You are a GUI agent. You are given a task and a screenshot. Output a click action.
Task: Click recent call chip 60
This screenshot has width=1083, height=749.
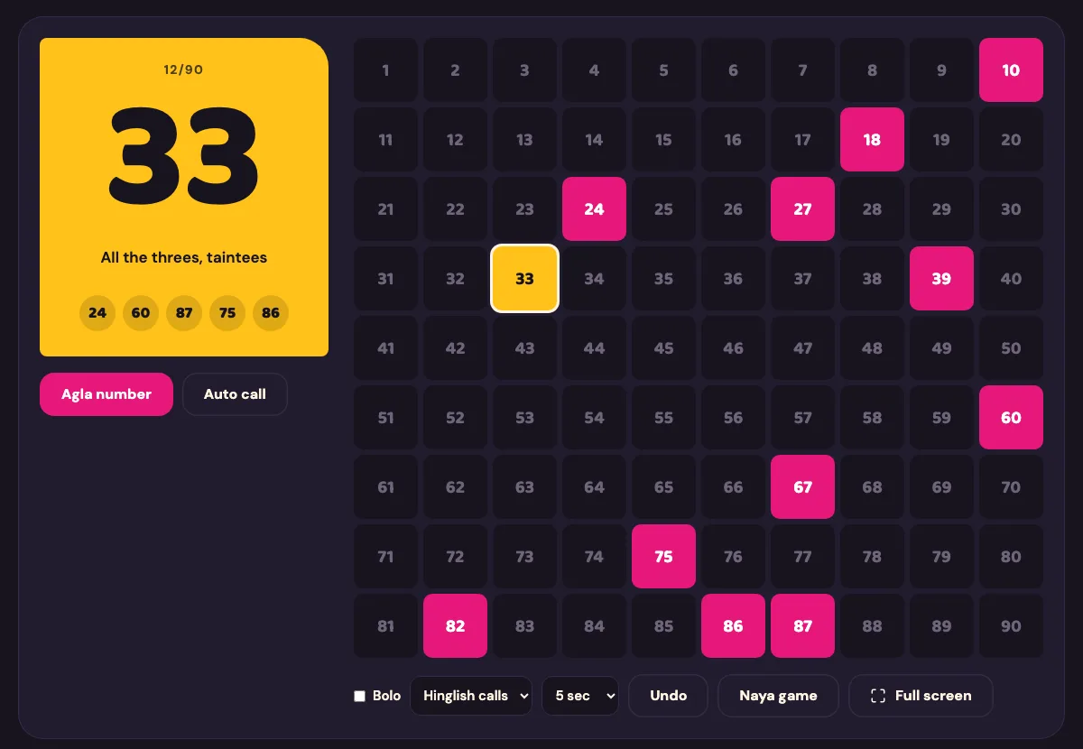[x=141, y=313]
